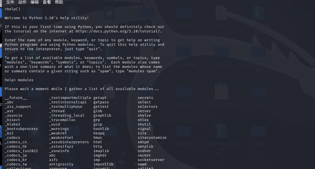The image size is (315, 169).
Task: Select the "sitecustomize" module entry
Action: [152, 137]
